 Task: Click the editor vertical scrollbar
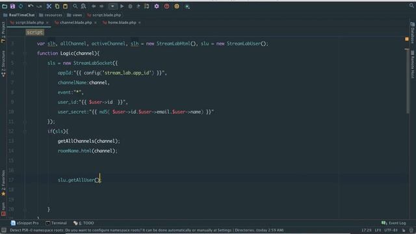pyautogui.click(x=408, y=82)
